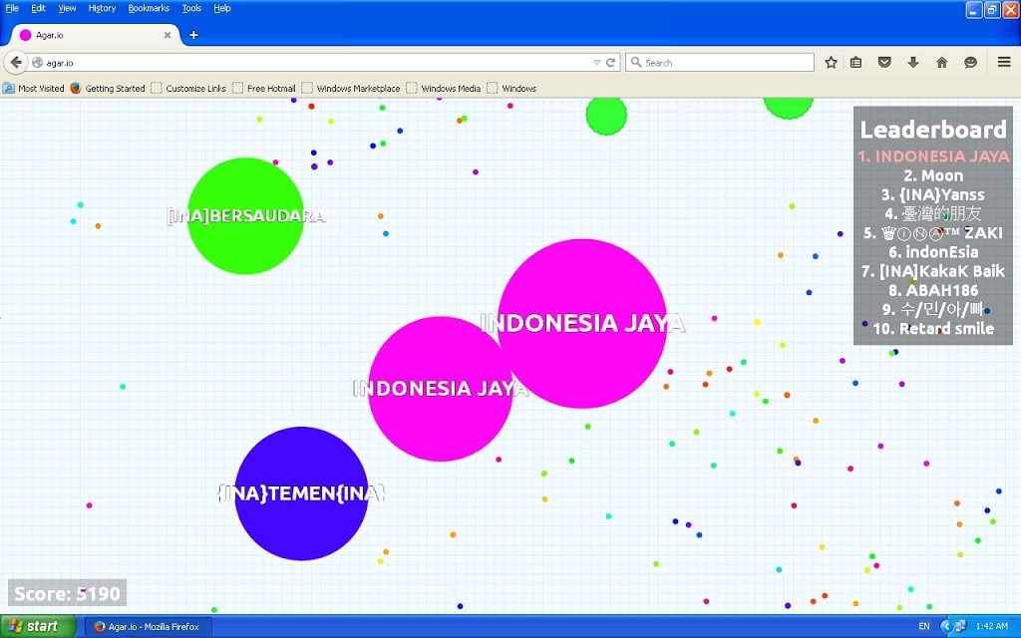Viewport: 1021px width, 638px height.
Task: Select Agar.io - Mozilla Firefox taskbar item
Action: tap(149, 626)
